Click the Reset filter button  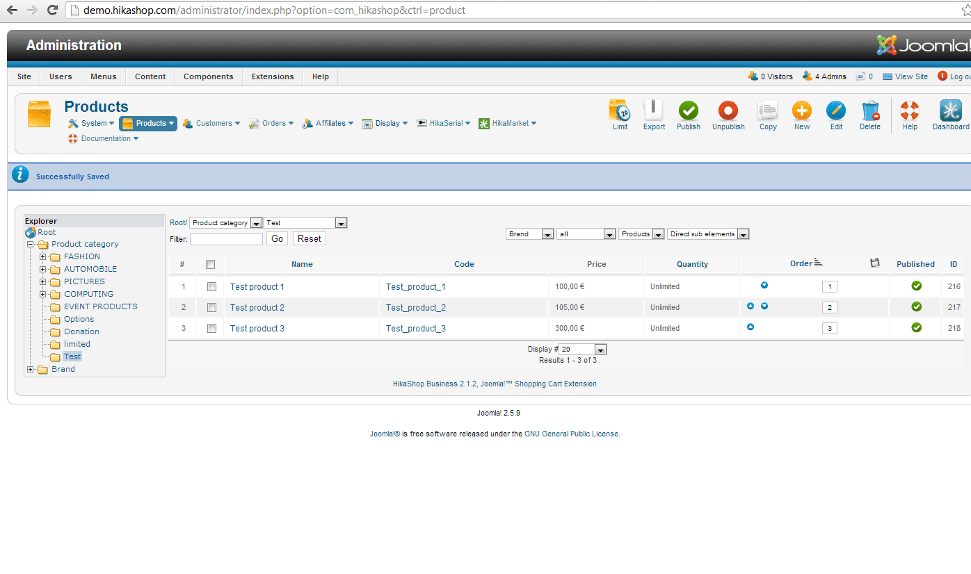[x=310, y=239]
